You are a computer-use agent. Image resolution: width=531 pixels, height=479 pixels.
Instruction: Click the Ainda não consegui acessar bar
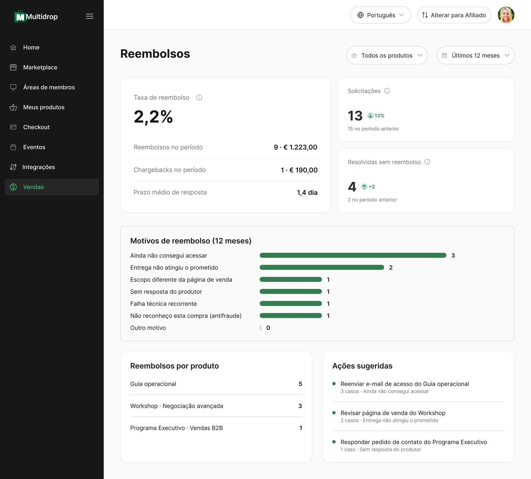click(x=353, y=255)
